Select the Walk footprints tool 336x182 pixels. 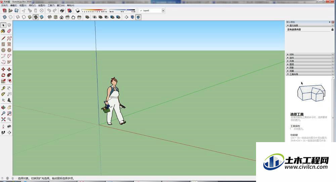click(3, 133)
